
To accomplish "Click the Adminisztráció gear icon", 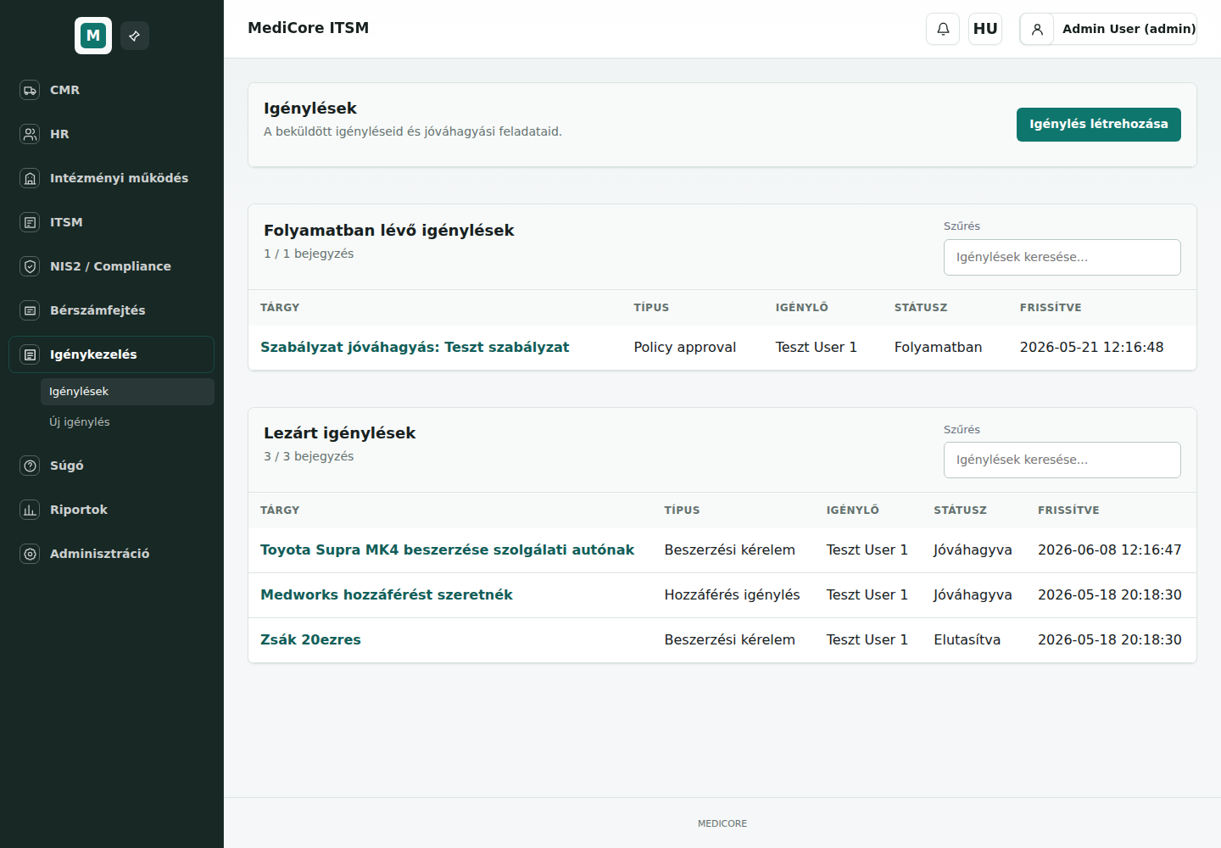I will pos(30,554).
